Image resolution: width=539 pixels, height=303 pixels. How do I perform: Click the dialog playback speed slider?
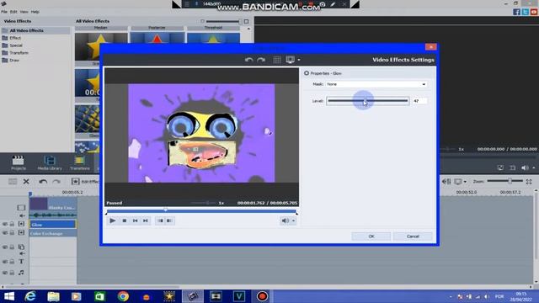(204, 203)
